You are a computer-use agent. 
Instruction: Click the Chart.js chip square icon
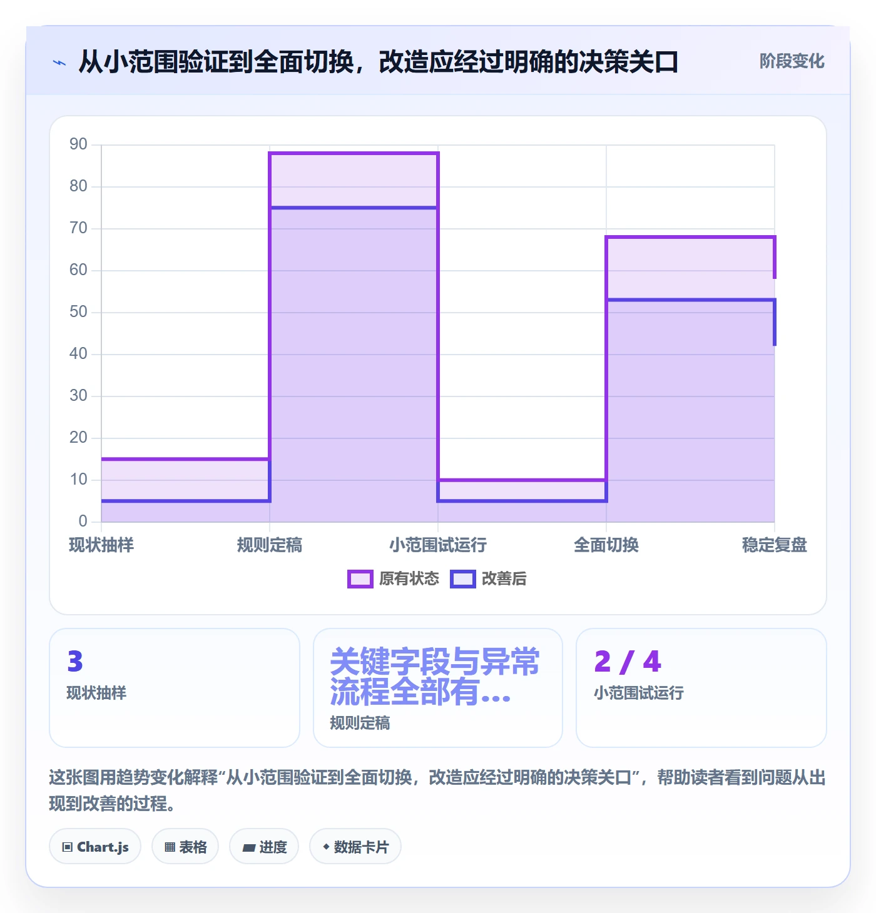point(68,847)
